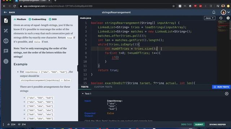Switch to the TESTS tab
Viewport: 231px width, 129px height.
pos(85,87)
